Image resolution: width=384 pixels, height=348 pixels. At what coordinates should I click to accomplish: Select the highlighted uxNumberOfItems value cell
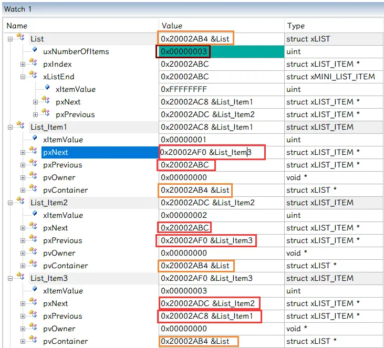point(247,51)
